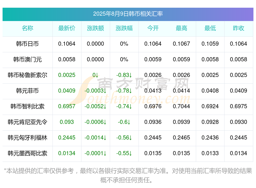Viewport: 256px width, 188px height.
Task: Click latest price 0.0058 in 韩币澳门元 row
Action: pos(67,60)
